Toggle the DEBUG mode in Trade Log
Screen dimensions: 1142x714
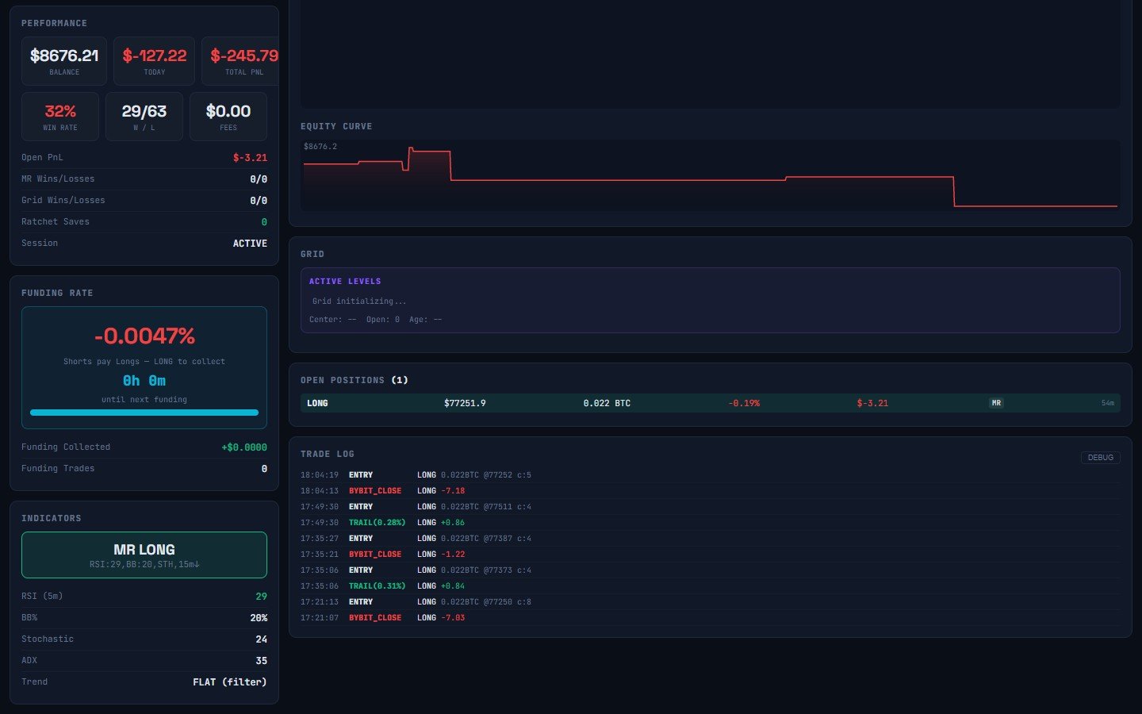[1100, 457]
